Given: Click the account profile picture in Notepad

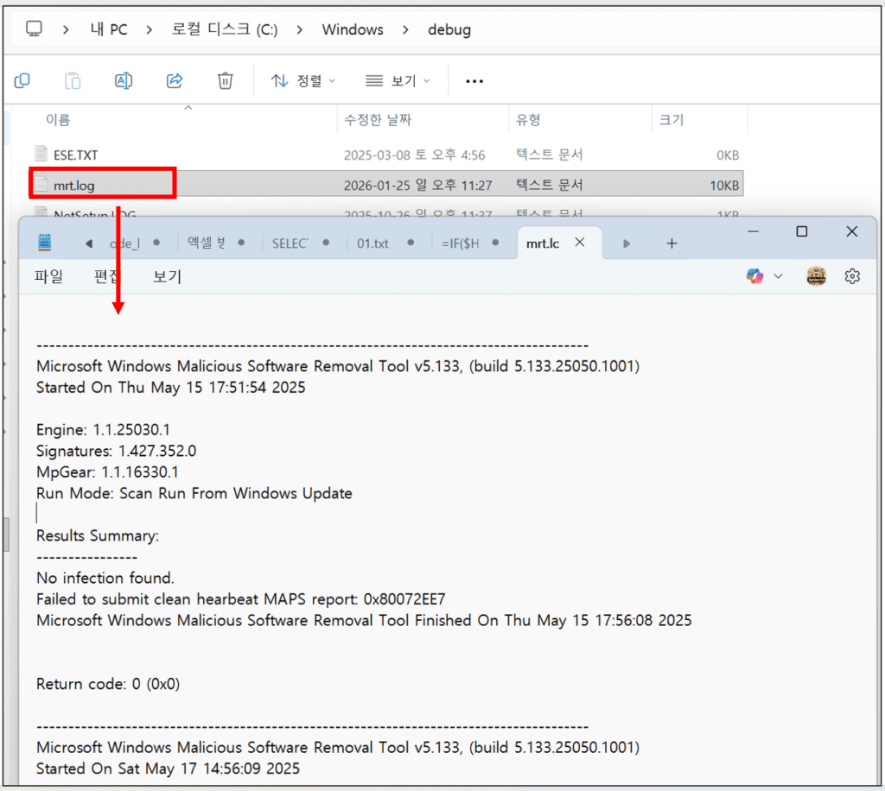Looking at the screenshot, I should pyautogui.click(x=816, y=276).
